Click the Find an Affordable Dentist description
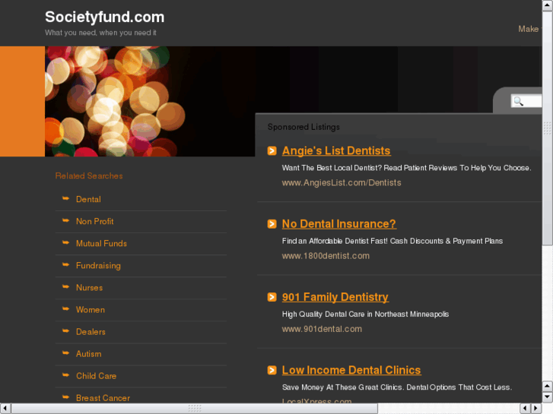553x414 pixels. click(x=393, y=242)
